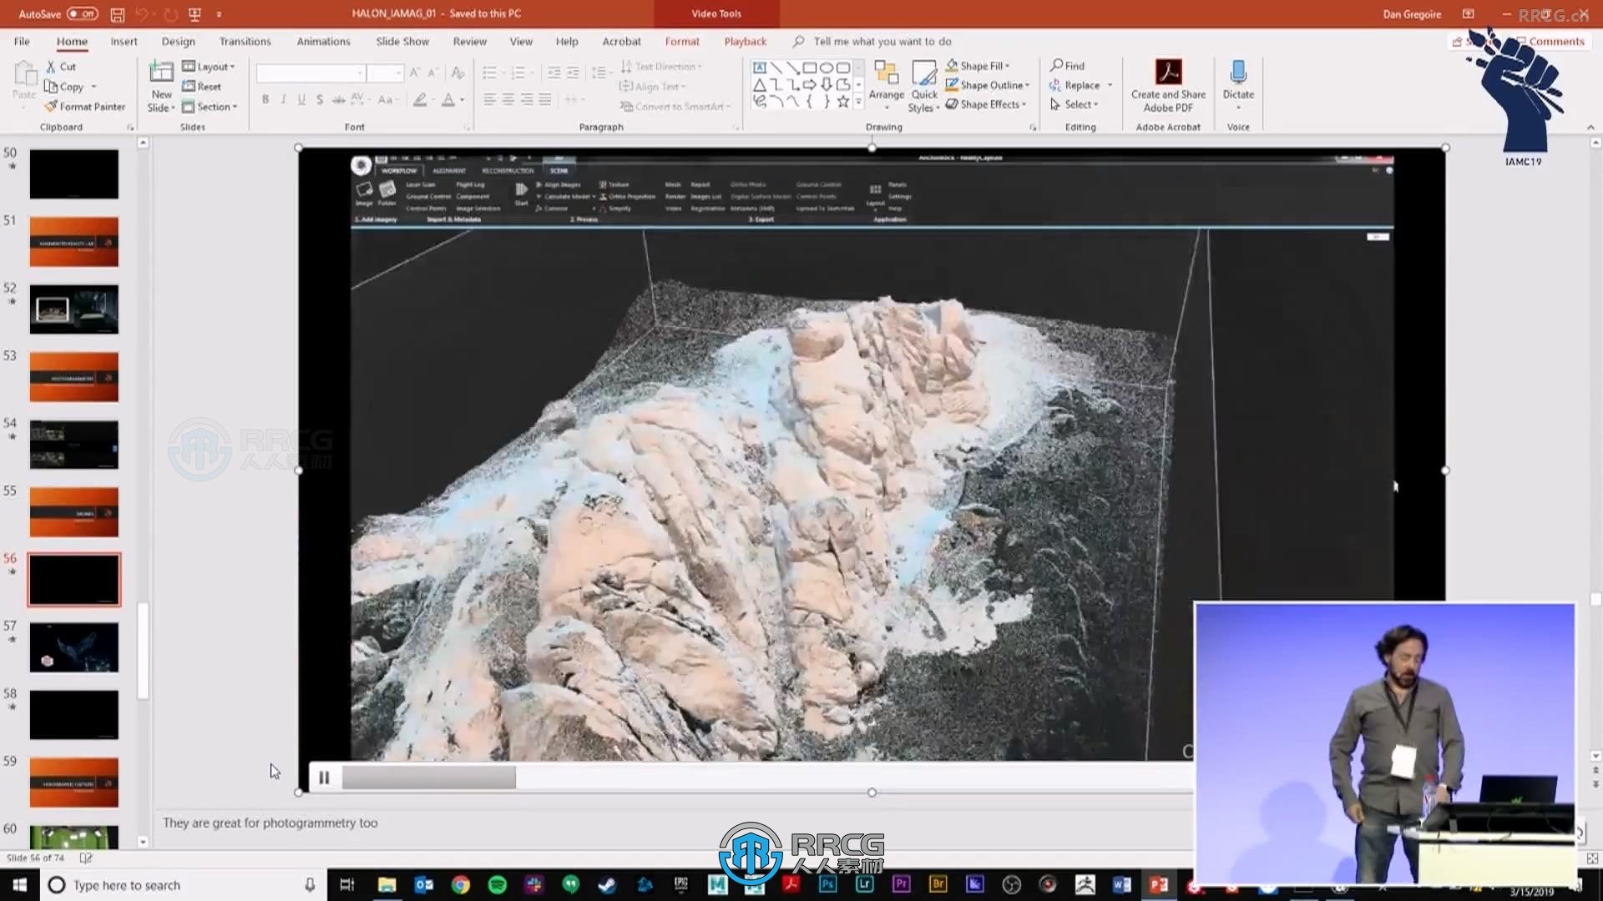Click the notes toggle icon in status bar
Image resolution: width=1603 pixels, height=901 pixels.
coord(85,858)
